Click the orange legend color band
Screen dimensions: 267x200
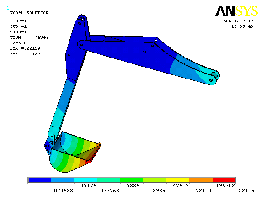[x=201, y=180]
